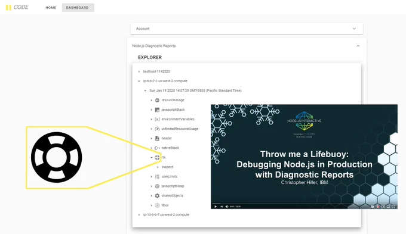
Task: Expand the sharedObjects node arrow
Action: point(152,196)
